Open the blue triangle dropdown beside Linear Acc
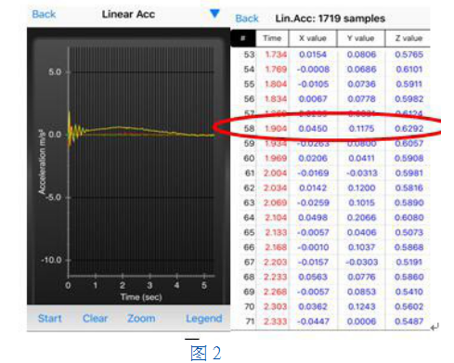 point(214,13)
